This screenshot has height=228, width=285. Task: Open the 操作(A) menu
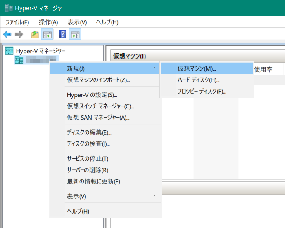(48, 22)
